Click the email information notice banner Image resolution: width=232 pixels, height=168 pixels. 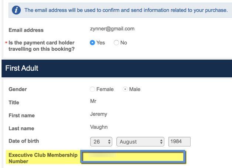[x=120, y=10]
